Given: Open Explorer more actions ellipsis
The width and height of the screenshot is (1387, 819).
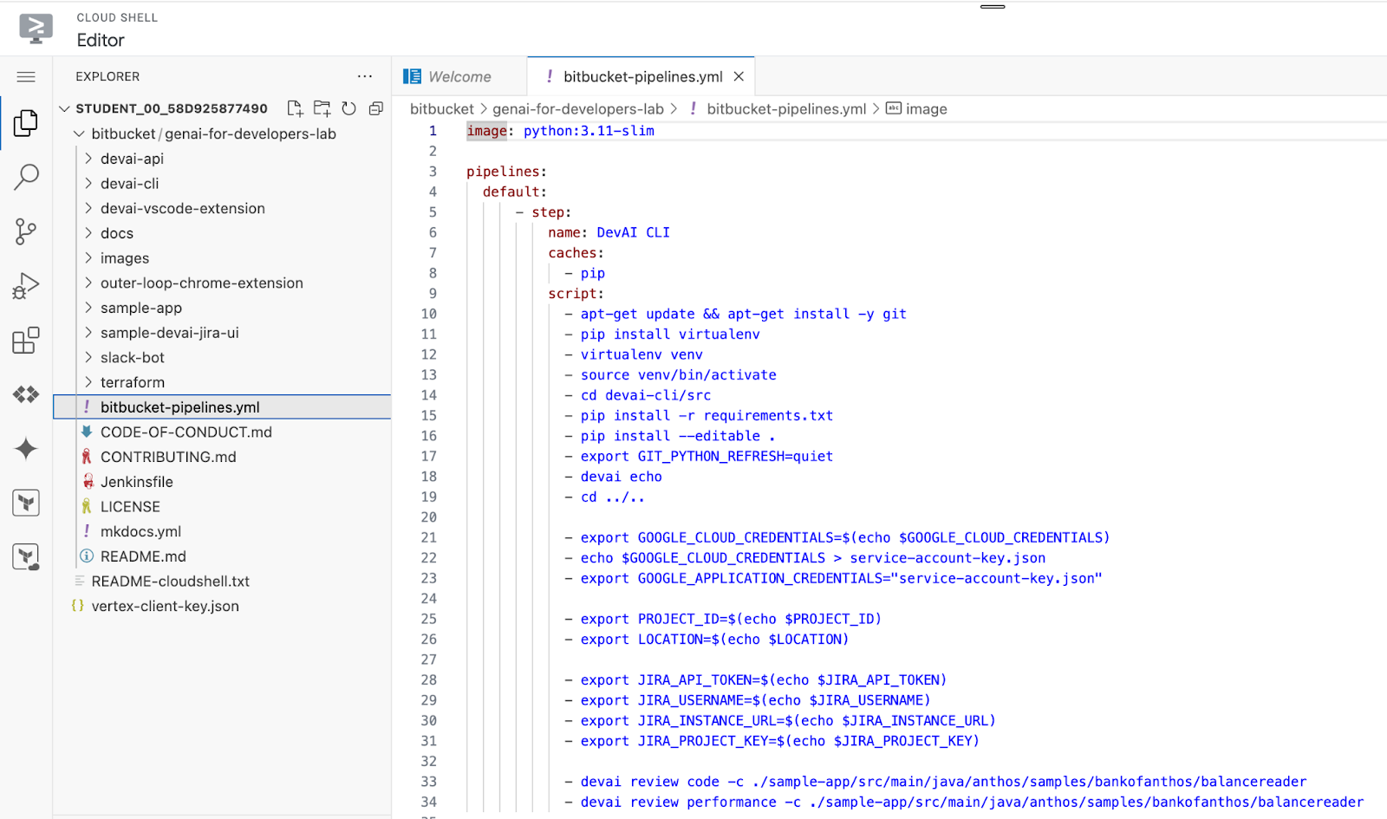Looking at the screenshot, I should [x=365, y=76].
